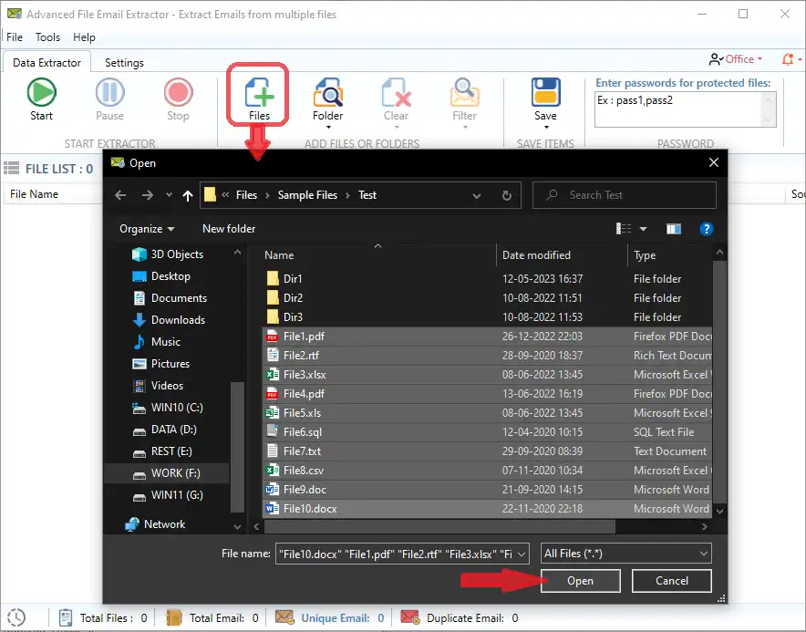Expand the Save button dropdown arrow
The height and width of the screenshot is (632, 806).
click(546, 127)
